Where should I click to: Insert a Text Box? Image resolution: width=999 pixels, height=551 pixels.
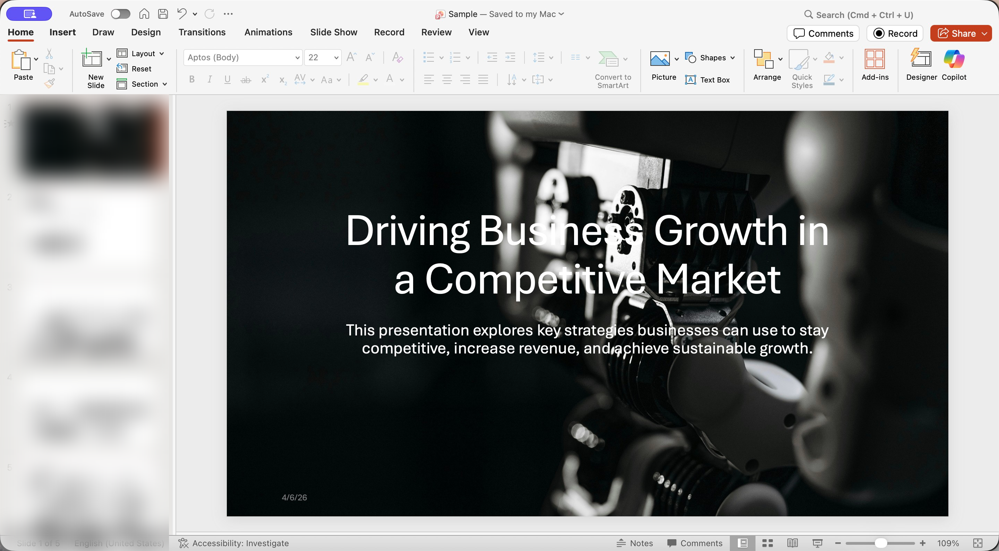[707, 80]
